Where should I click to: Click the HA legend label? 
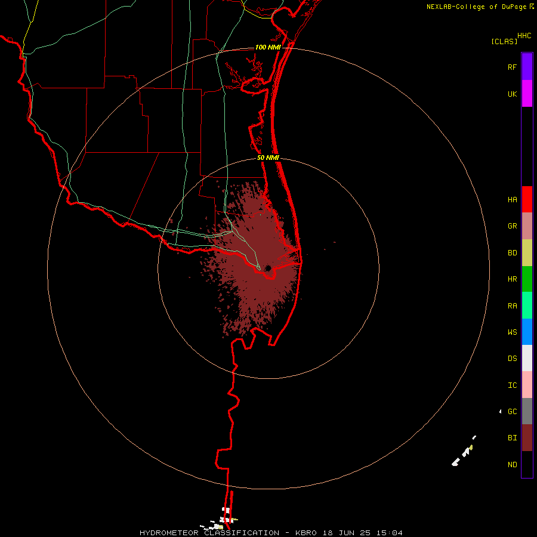[x=512, y=199]
